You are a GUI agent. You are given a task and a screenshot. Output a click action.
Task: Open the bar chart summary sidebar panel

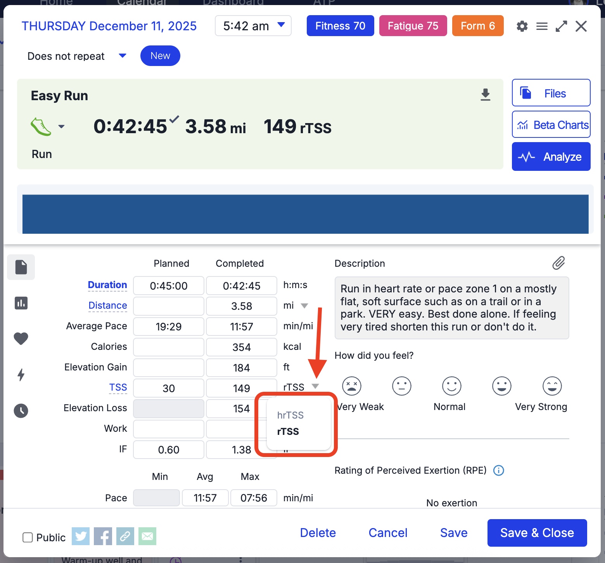(21, 303)
